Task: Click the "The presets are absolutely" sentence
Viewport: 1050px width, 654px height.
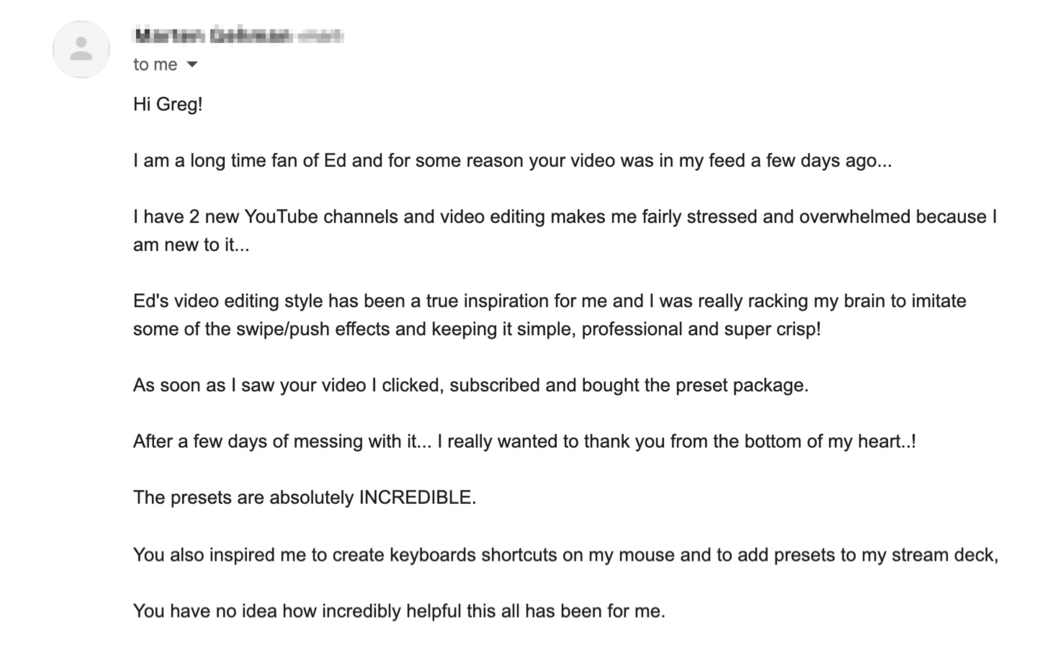Action: (304, 498)
